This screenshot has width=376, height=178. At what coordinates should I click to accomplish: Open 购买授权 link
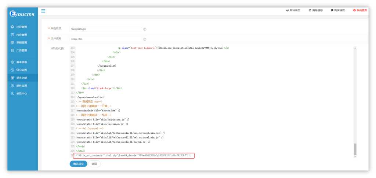tap(340, 10)
